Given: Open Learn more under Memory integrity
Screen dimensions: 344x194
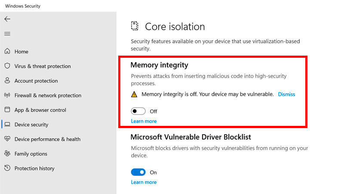Looking at the screenshot, I should pos(144,121).
